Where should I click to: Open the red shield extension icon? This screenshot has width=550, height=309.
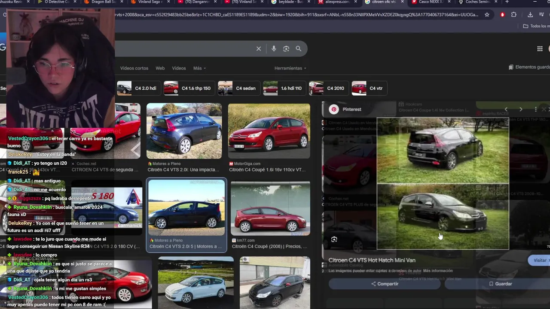pyautogui.click(x=502, y=15)
